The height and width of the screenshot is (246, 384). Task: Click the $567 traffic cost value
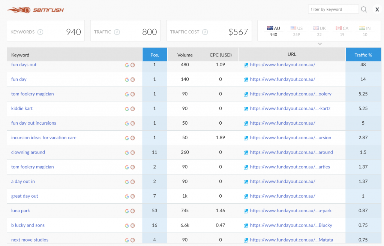click(238, 32)
